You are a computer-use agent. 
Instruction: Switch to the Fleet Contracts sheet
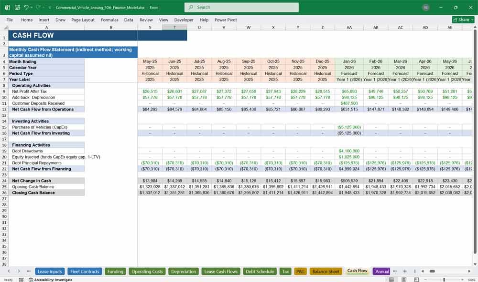point(85,272)
